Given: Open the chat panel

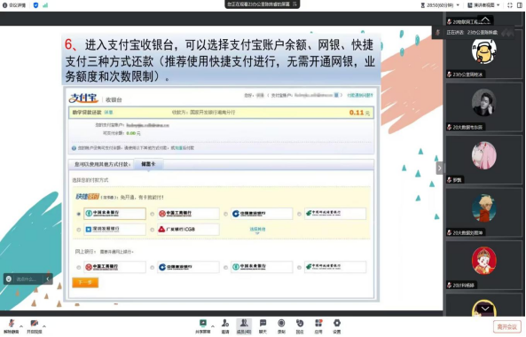Looking at the screenshot, I should pyautogui.click(x=263, y=326).
